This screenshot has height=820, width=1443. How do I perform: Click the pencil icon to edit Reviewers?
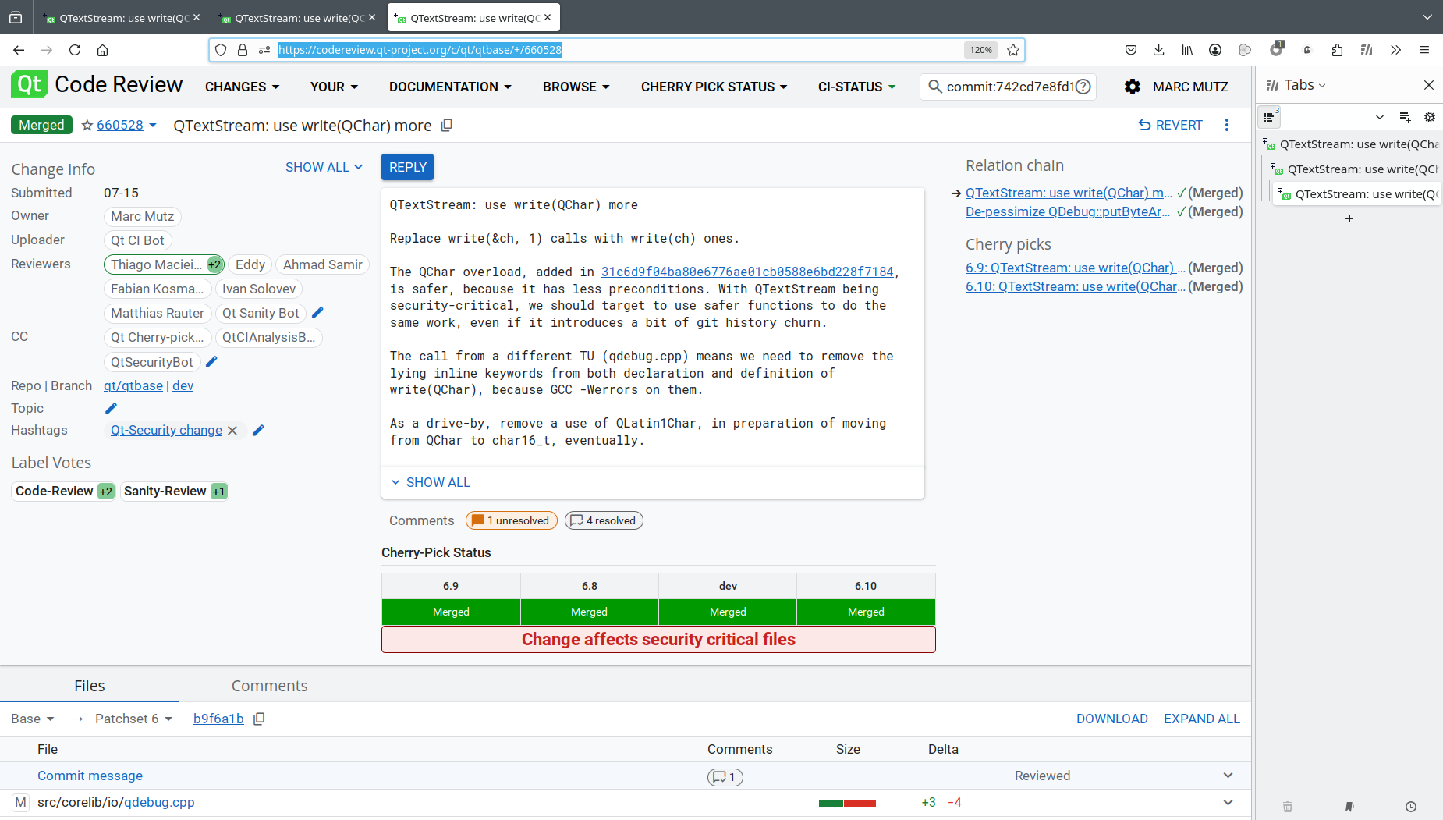point(317,313)
